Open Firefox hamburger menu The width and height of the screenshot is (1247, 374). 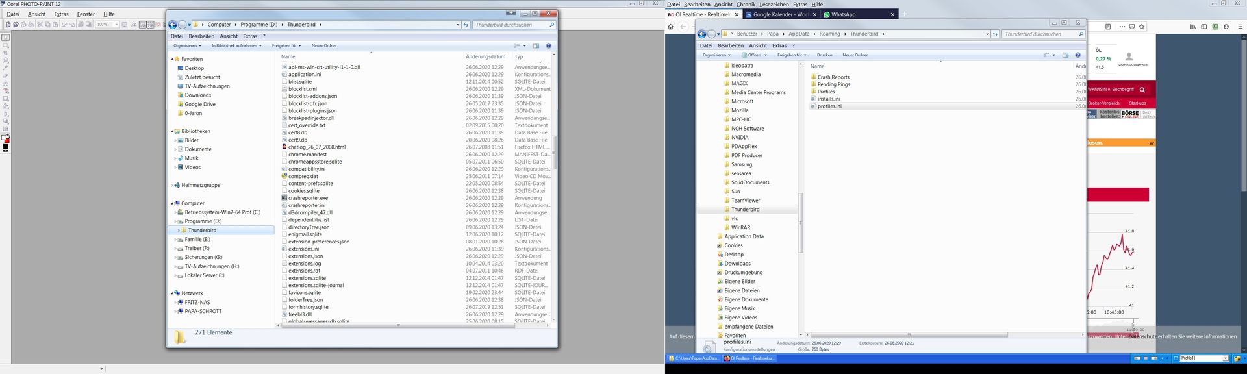(x=1241, y=27)
